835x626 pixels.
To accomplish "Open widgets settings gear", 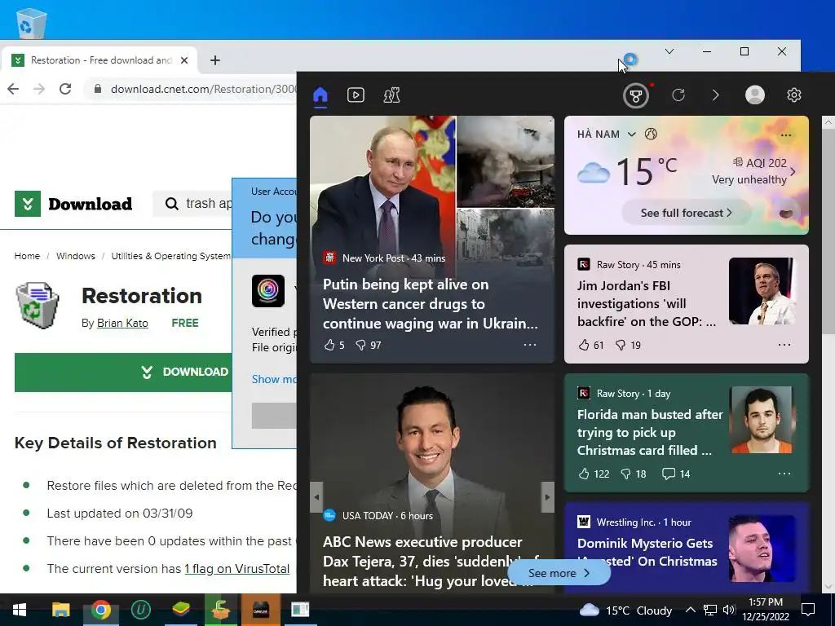I will tap(794, 95).
